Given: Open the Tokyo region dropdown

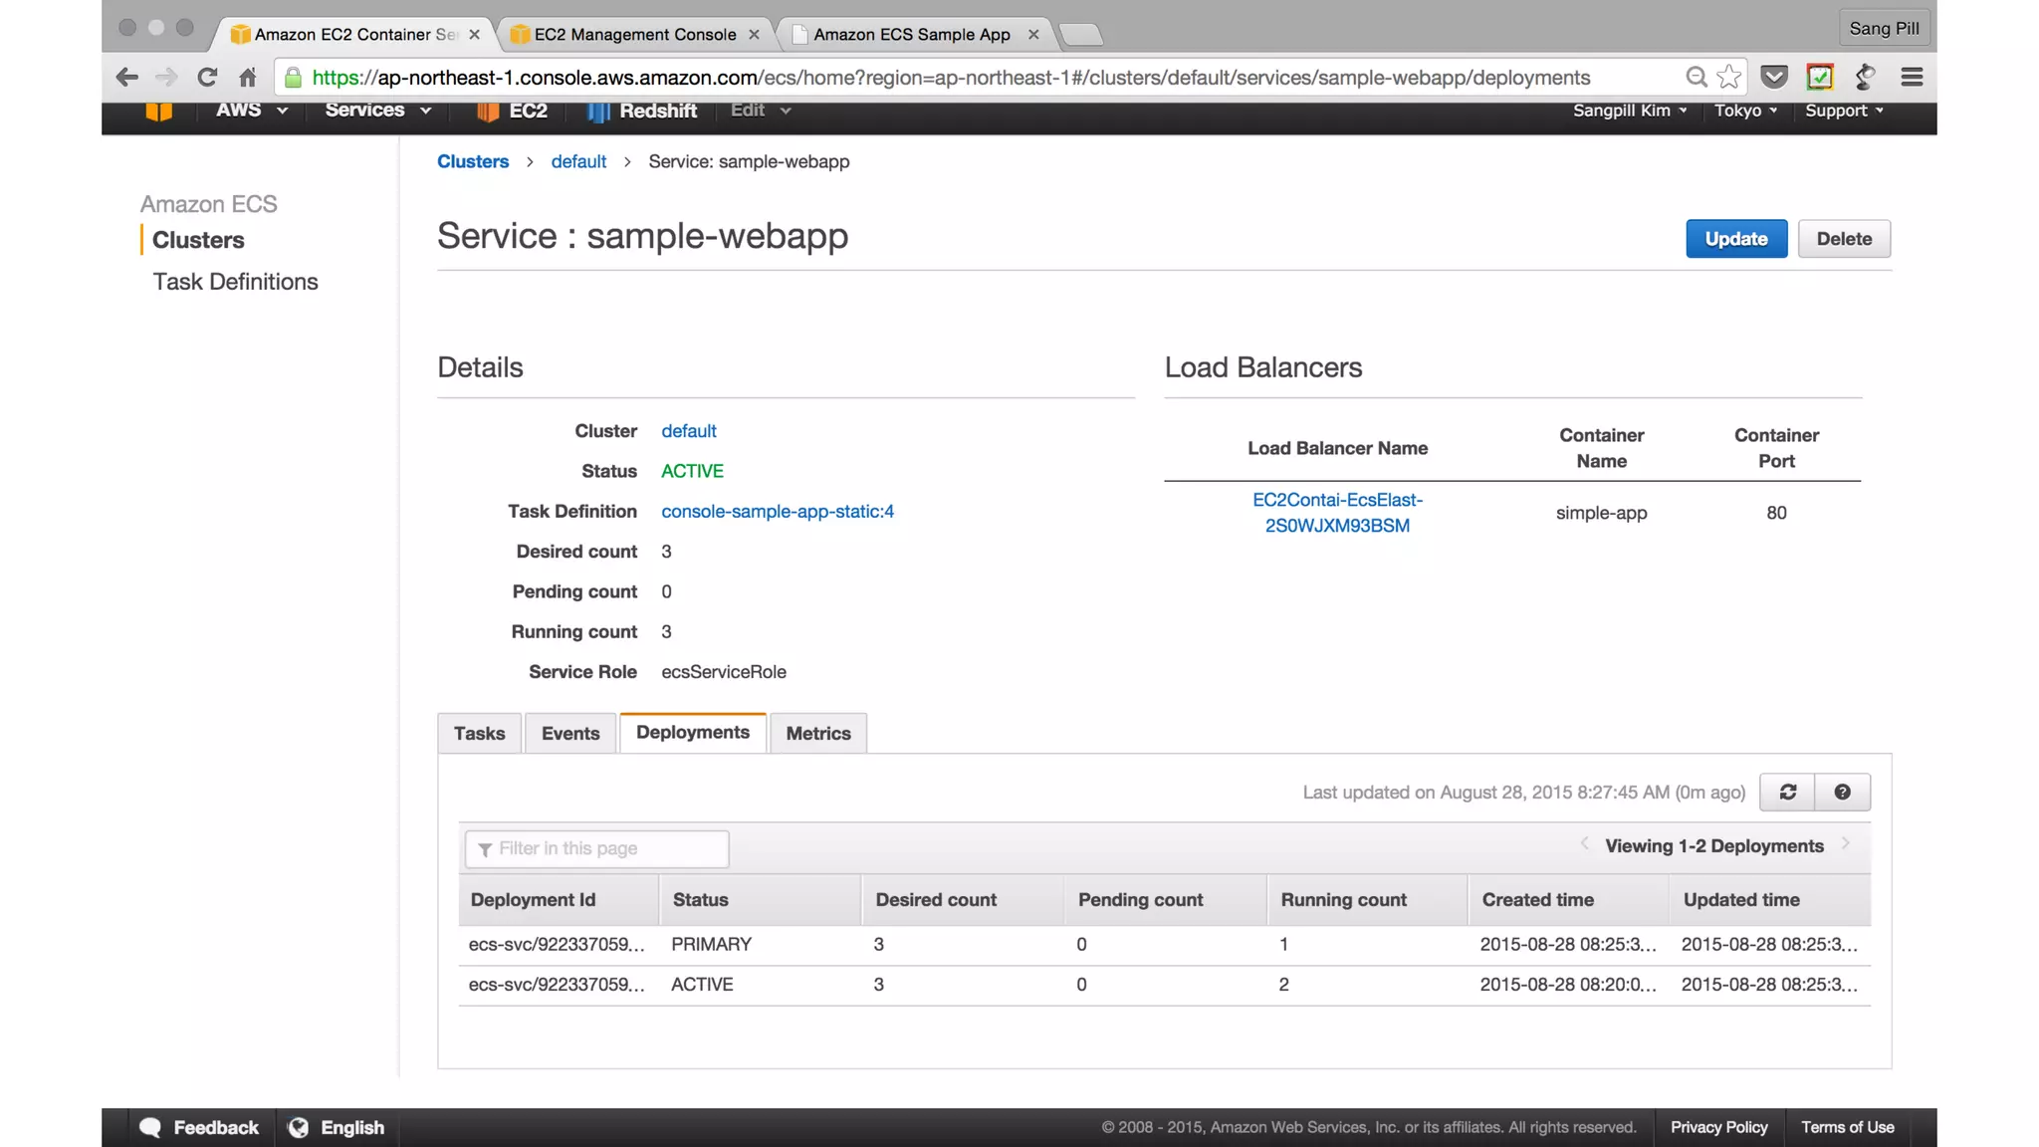Looking at the screenshot, I should tap(1744, 111).
